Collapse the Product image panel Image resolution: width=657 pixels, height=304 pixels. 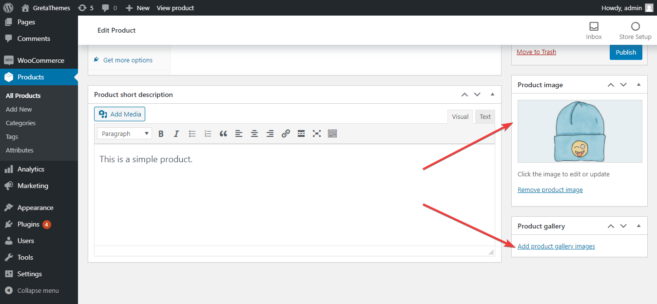click(x=638, y=85)
